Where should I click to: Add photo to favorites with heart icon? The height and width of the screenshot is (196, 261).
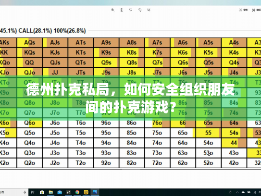tap(131, 10)
